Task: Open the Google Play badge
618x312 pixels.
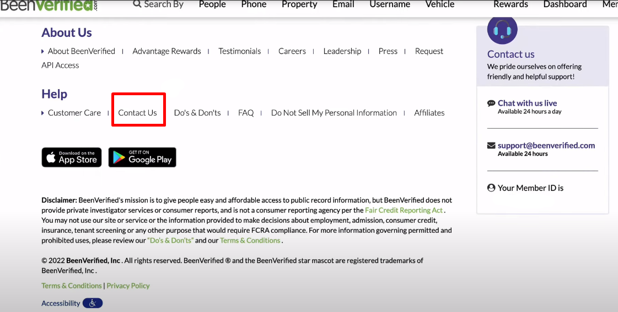Action: 142,157
